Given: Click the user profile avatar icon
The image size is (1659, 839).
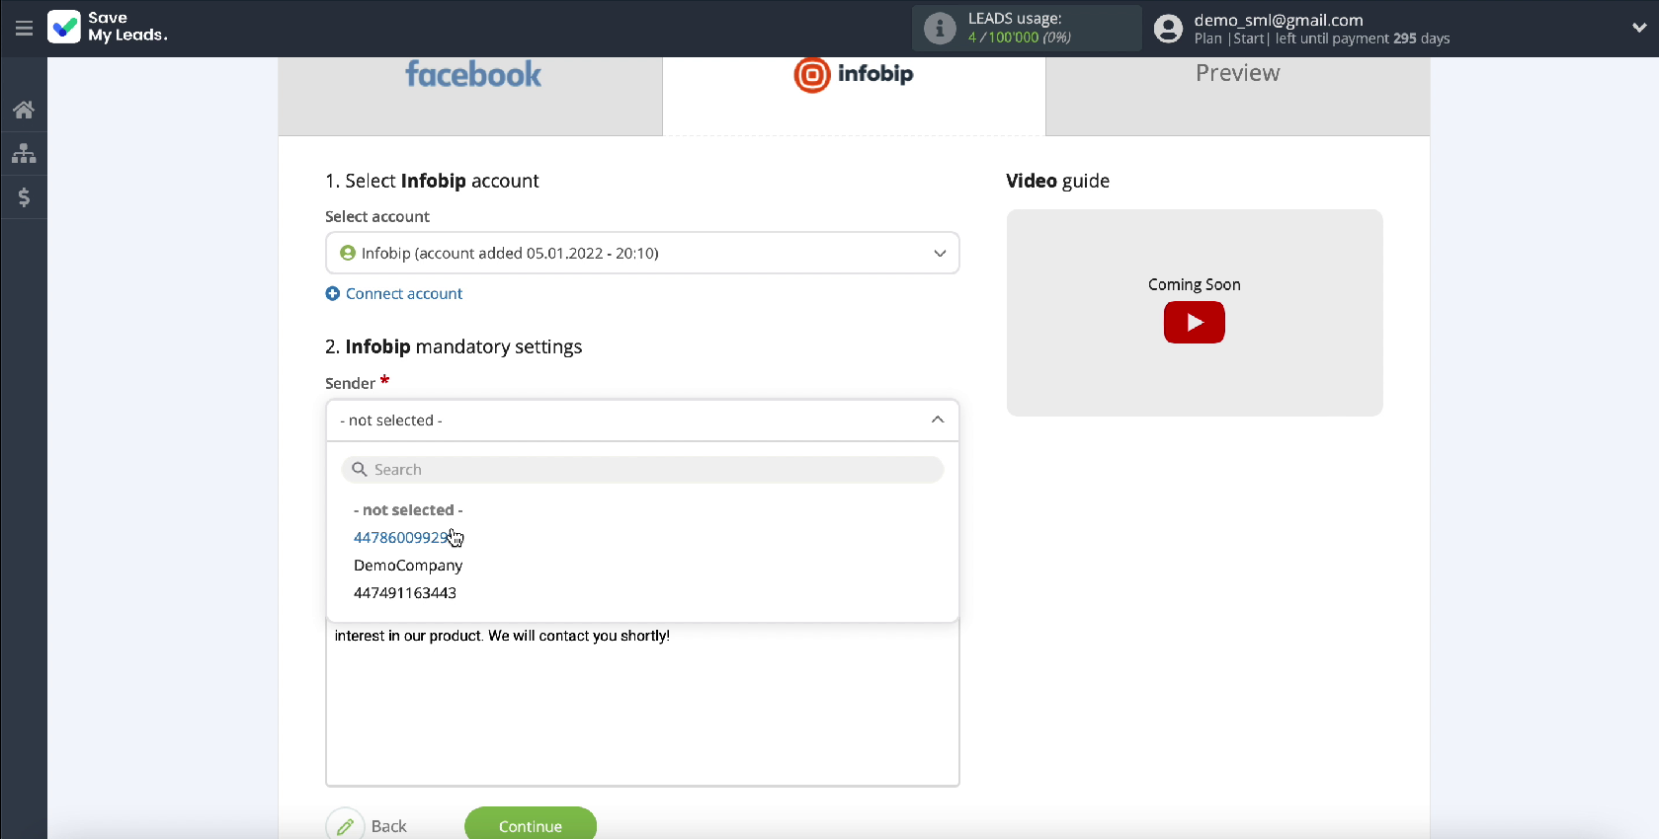Looking at the screenshot, I should (1168, 29).
